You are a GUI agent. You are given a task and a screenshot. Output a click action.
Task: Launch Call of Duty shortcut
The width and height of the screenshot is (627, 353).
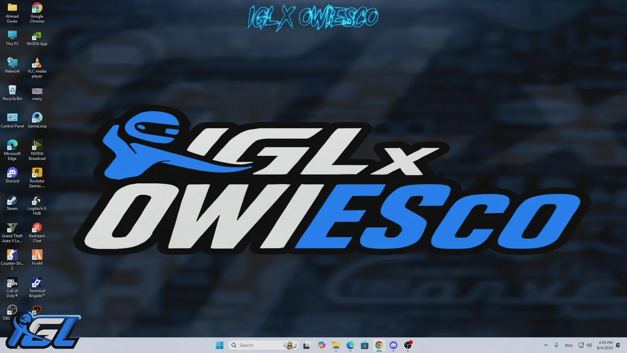[x=12, y=287]
